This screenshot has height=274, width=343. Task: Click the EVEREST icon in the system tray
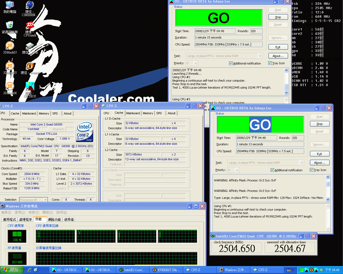[311, 270]
